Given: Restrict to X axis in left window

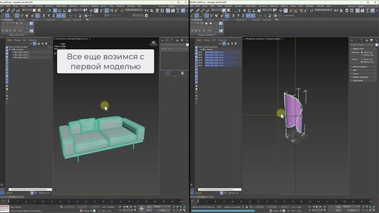Looking at the screenshot, I should coord(44,16).
